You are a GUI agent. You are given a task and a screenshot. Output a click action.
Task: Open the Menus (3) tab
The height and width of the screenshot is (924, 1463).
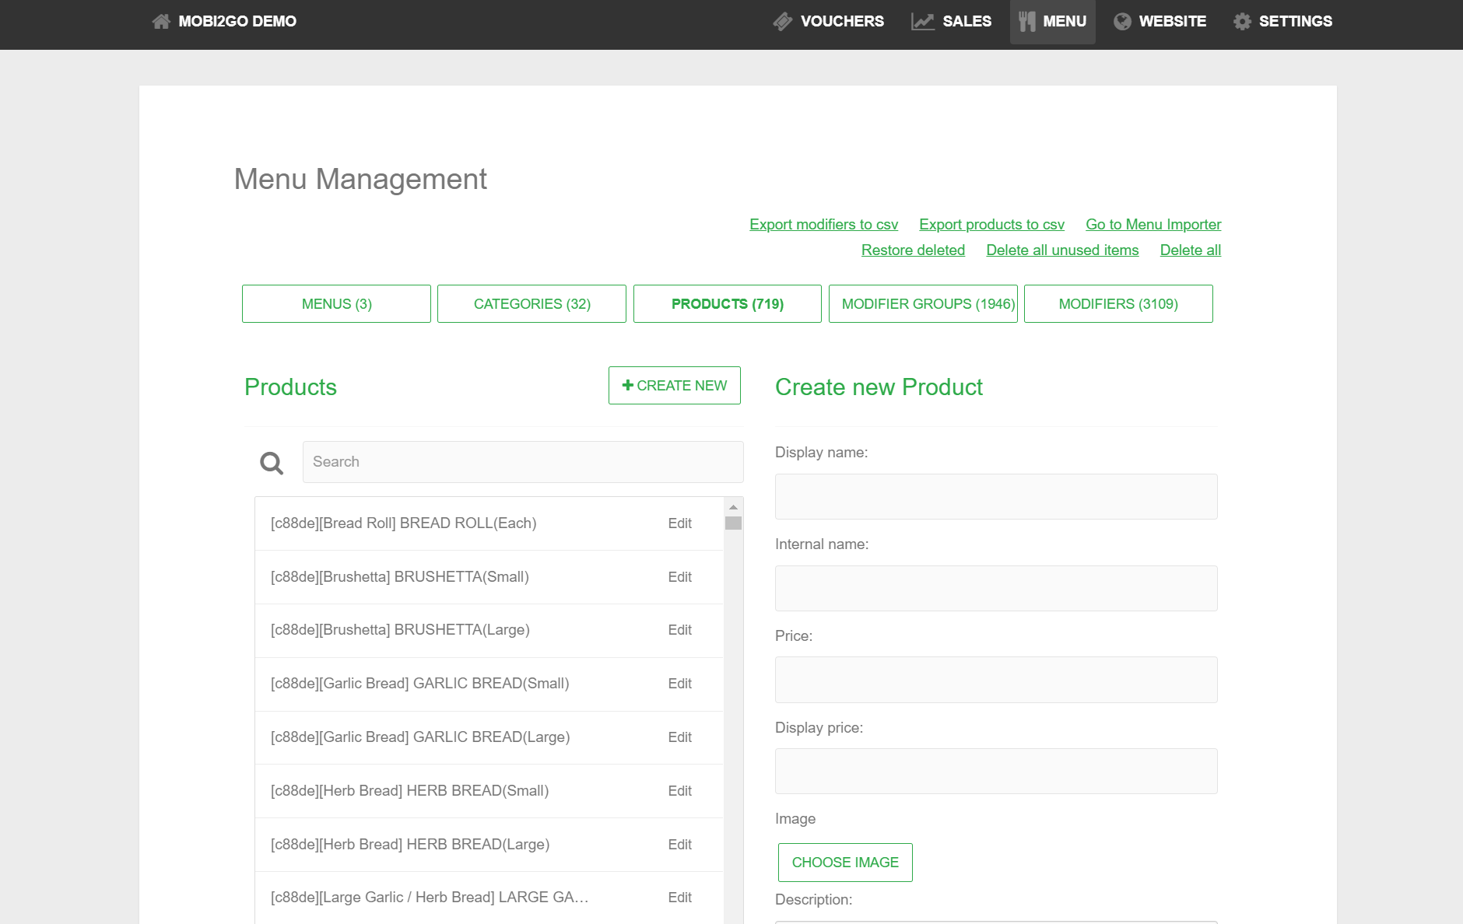coord(336,303)
